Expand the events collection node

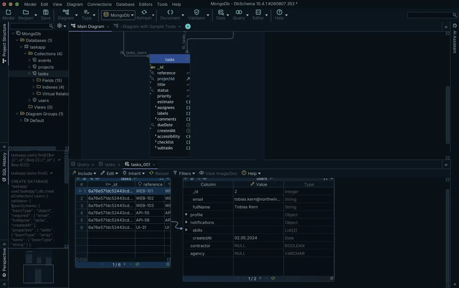29,60
